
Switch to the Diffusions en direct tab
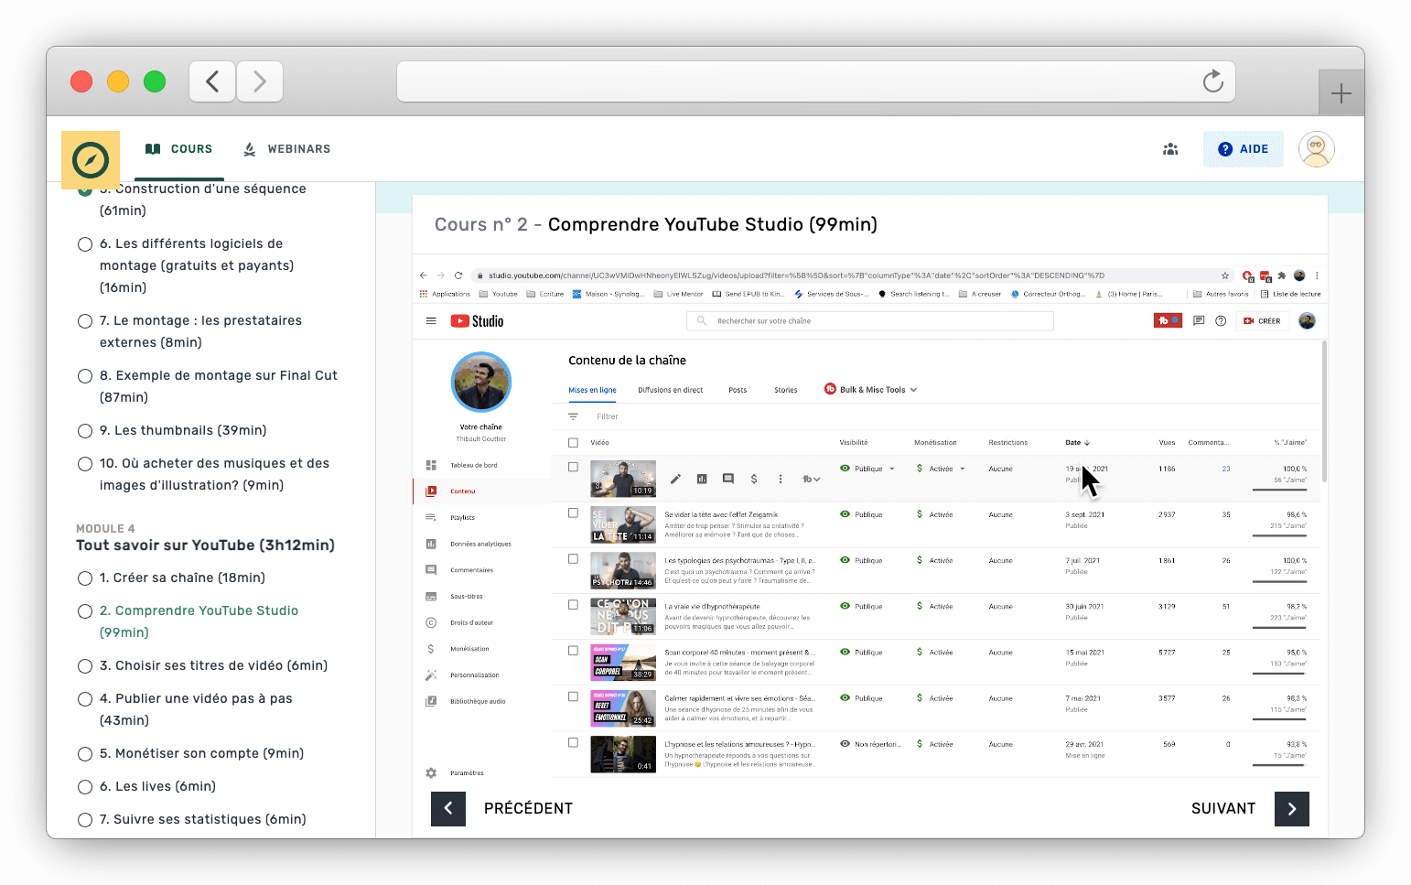pyautogui.click(x=671, y=389)
